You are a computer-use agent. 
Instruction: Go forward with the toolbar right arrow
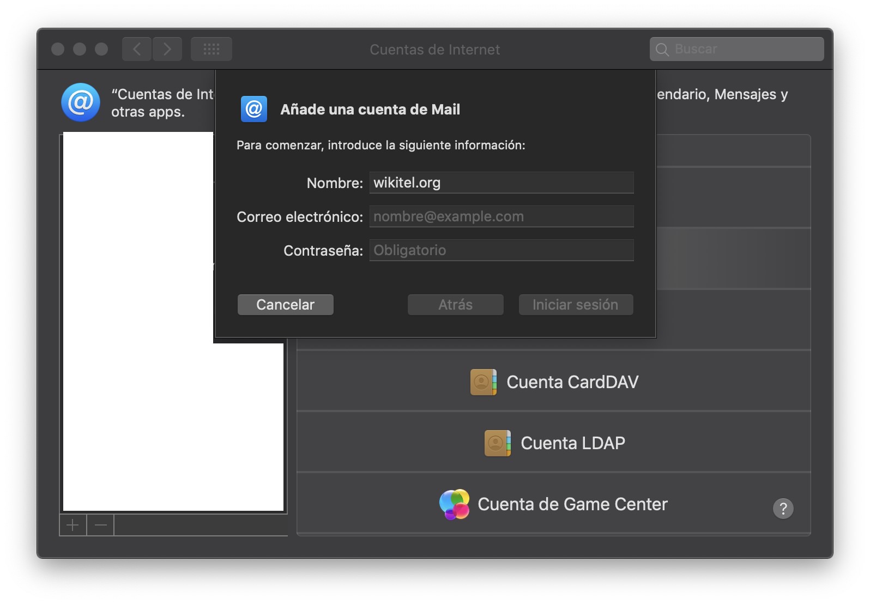[167, 49]
